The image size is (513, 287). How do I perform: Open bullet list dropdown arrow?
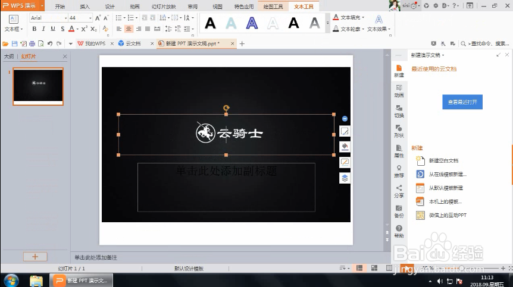124,18
